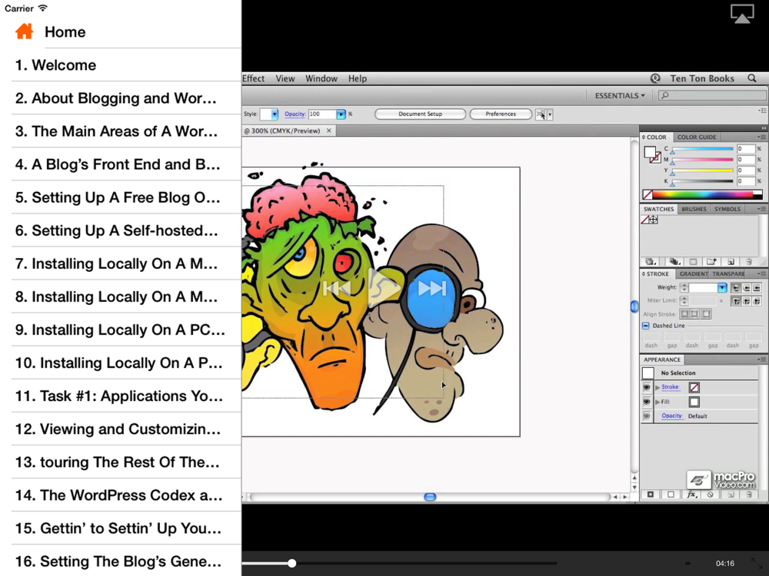
Task: Click the selection preferences icon in control bar
Action: (x=541, y=114)
